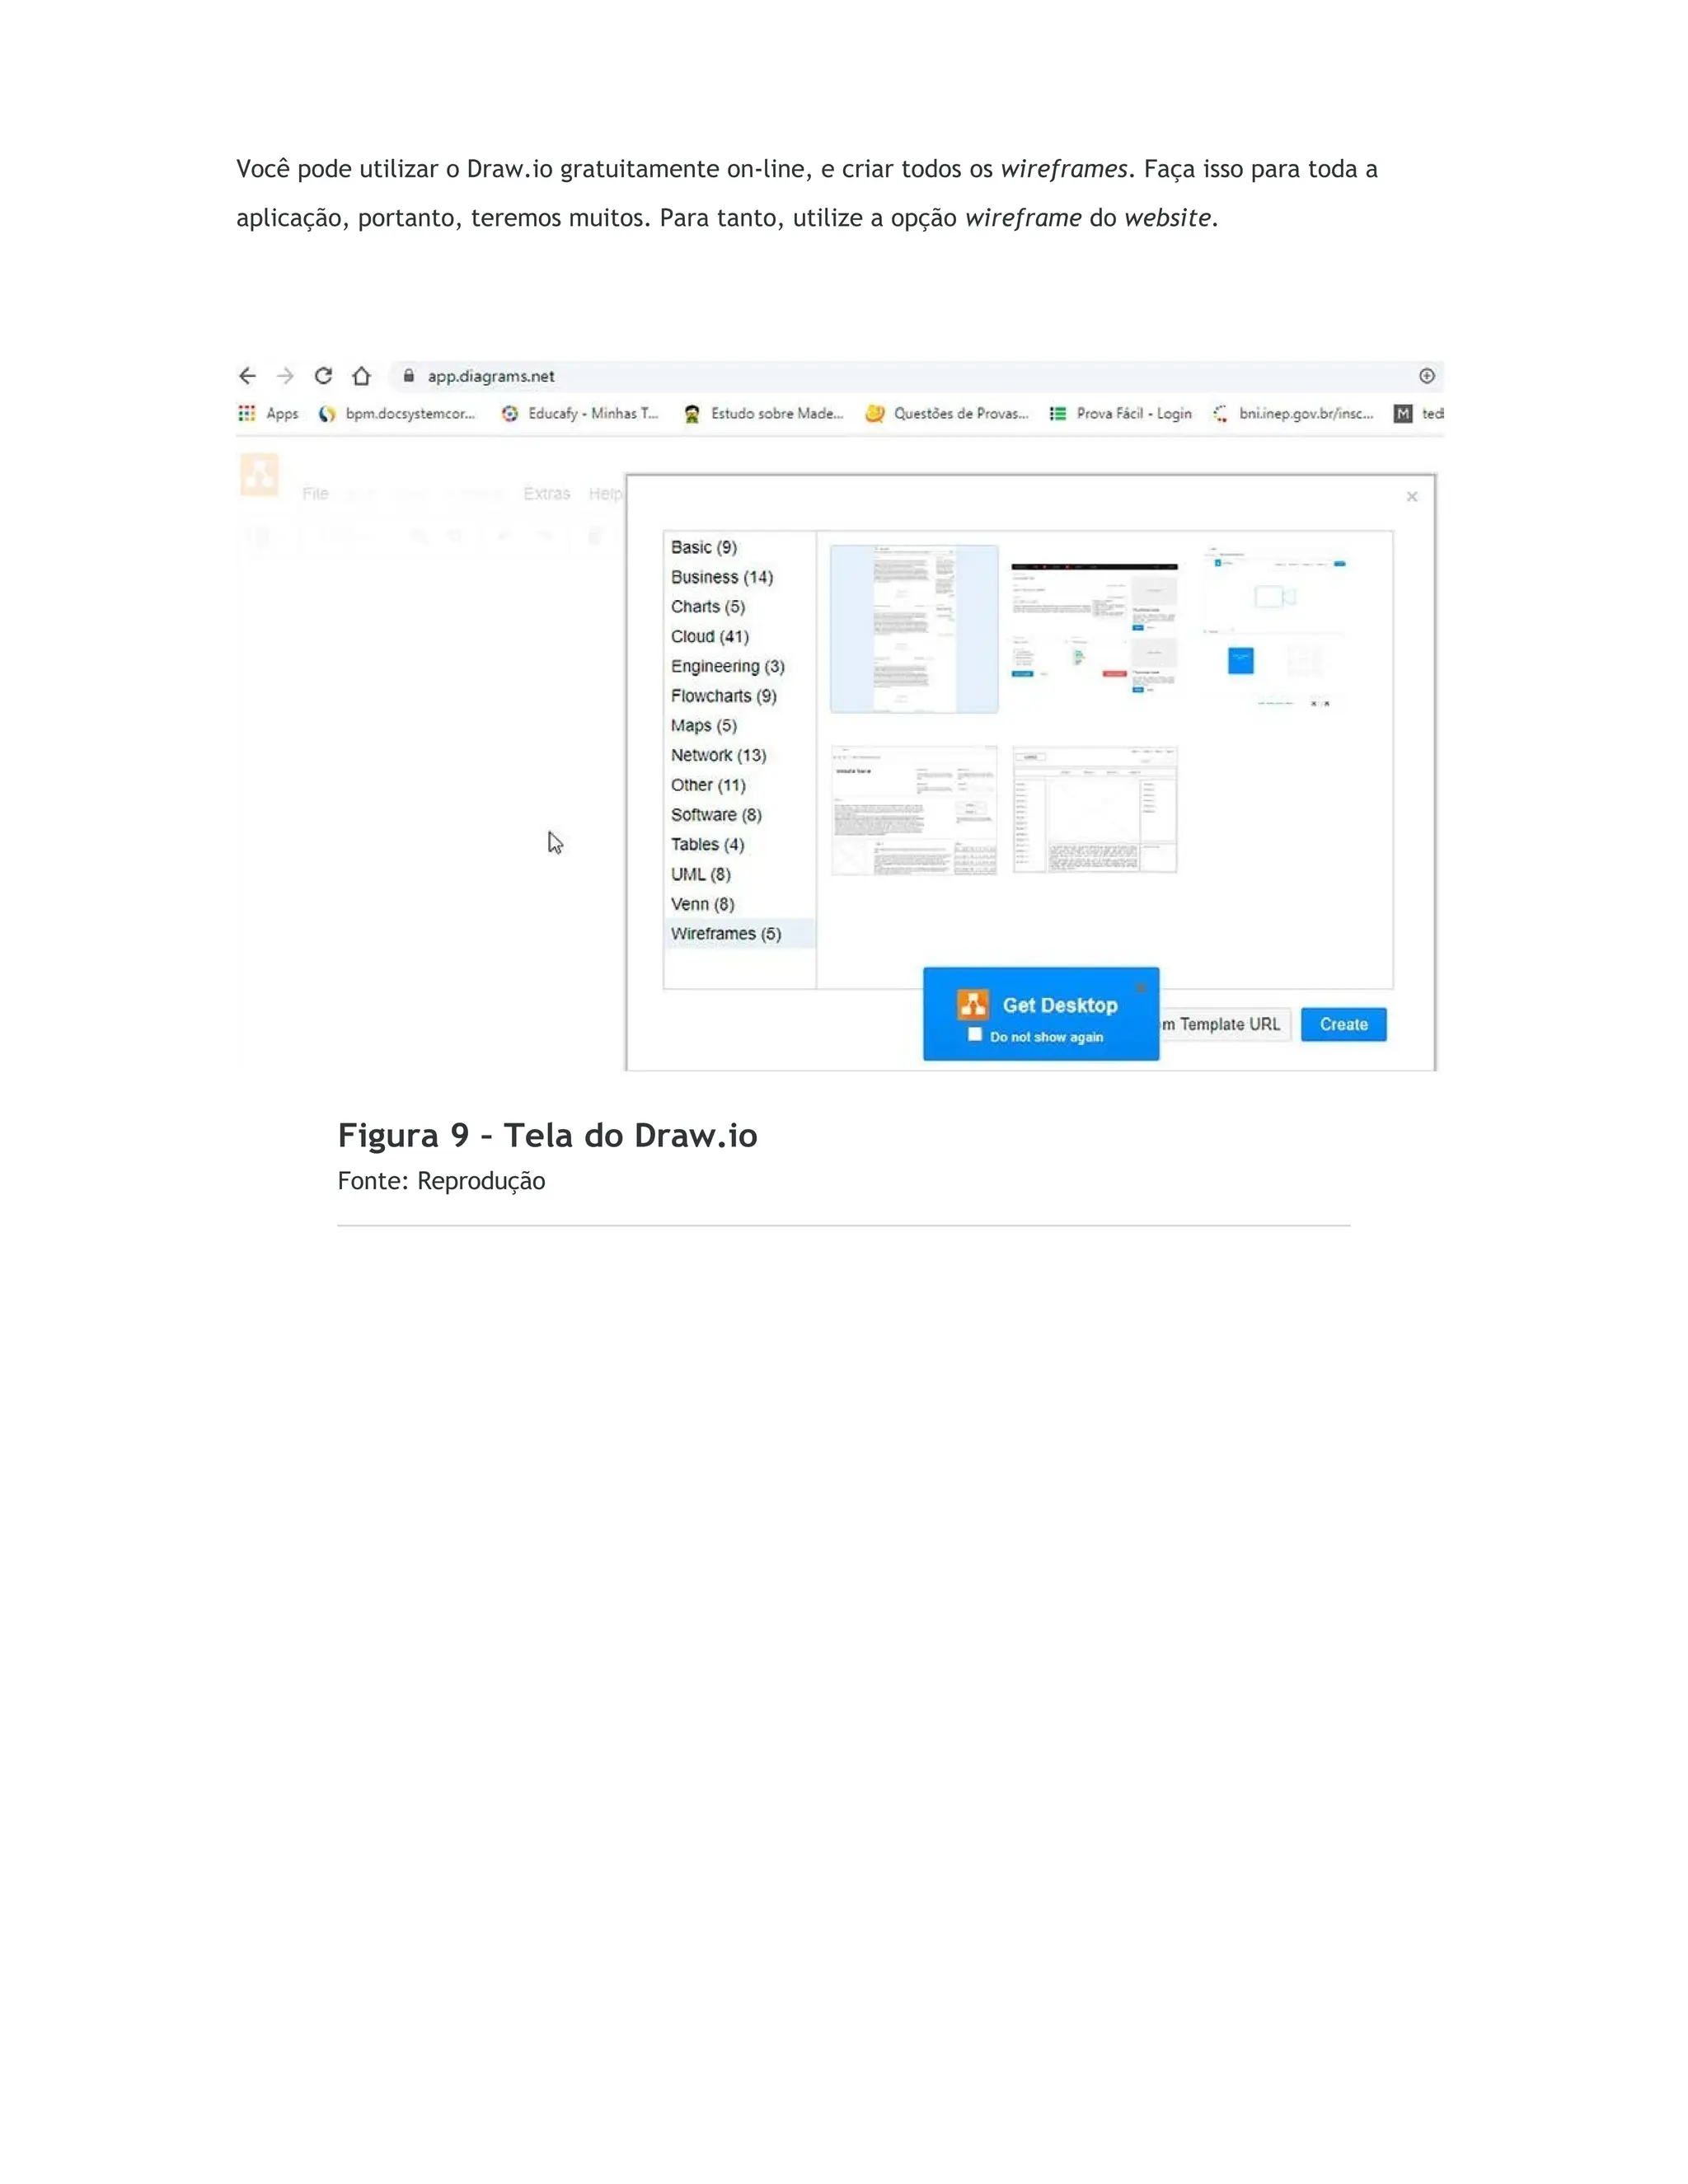The width and height of the screenshot is (1688, 2184).
Task: Select the Business (14) category
Action: (x=739, y=577)
